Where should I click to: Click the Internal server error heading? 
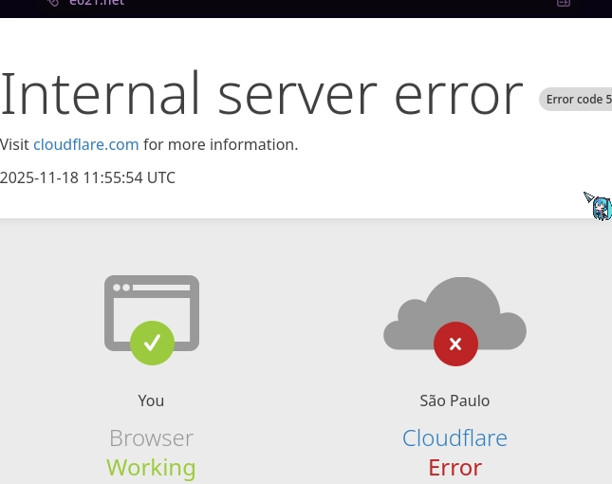(x=261, y=93)
